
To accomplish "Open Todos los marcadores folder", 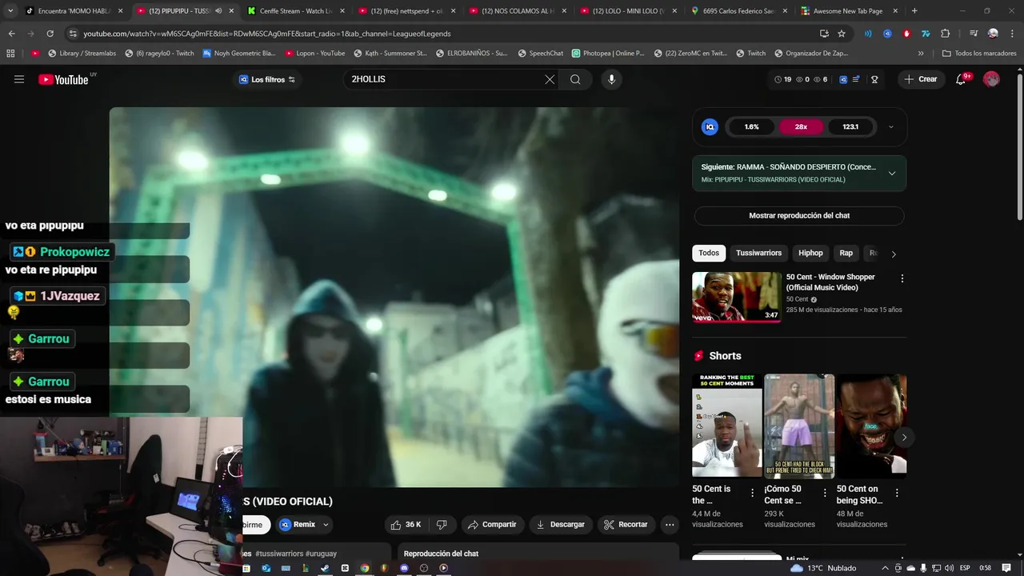I will pyautogui.click(x=979, y=54).
